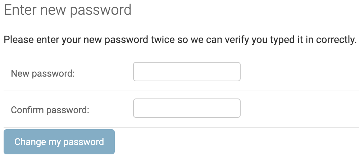
Task: Click the "Confirm password:" field label
Action: (x=50, y=110)
